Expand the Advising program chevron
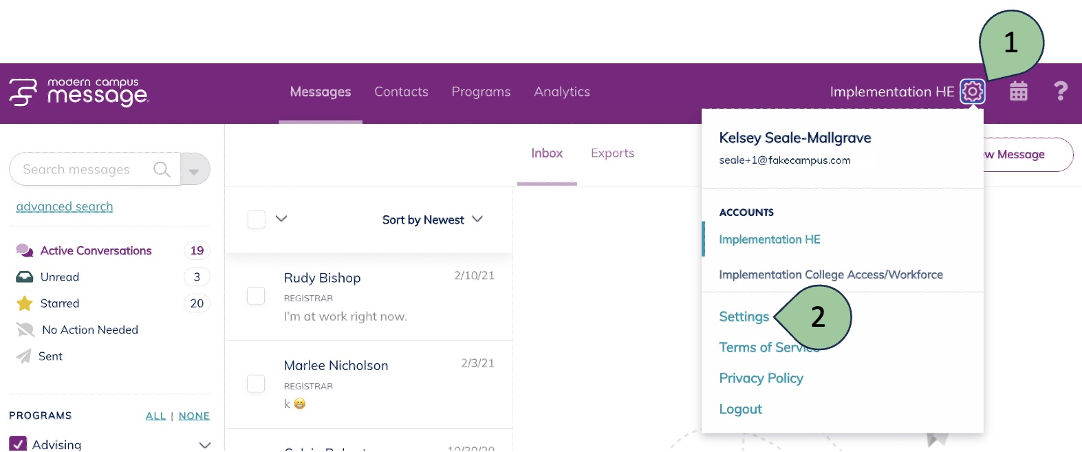Viewport: 1082px width, 452px height. 204,444
